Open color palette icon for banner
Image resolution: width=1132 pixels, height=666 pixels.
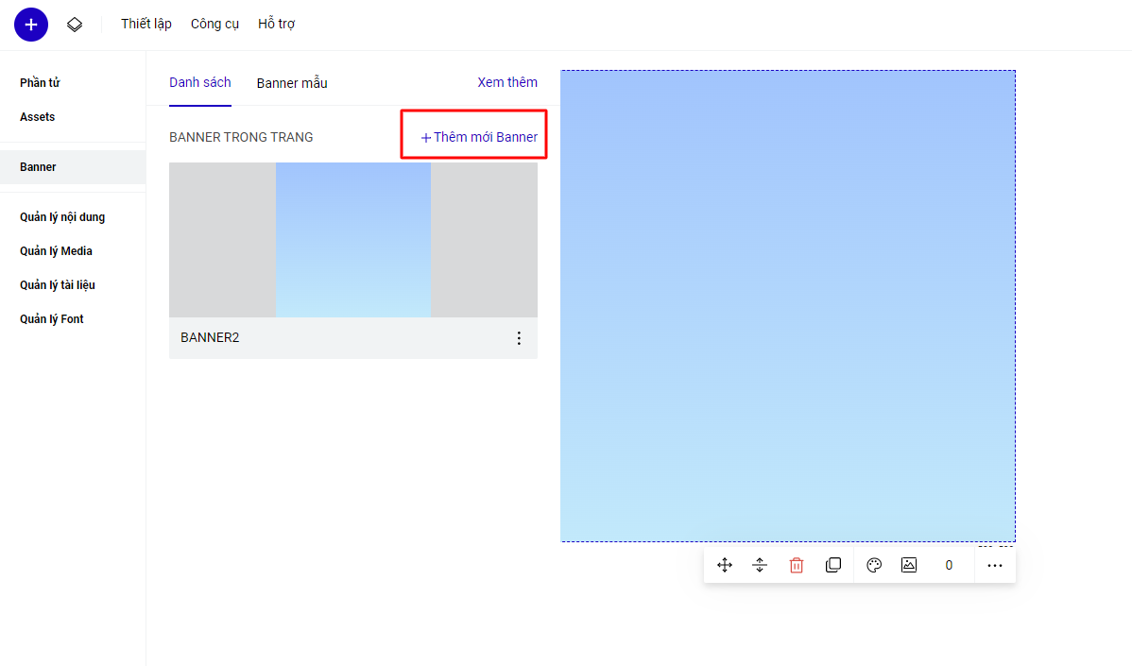874,565
